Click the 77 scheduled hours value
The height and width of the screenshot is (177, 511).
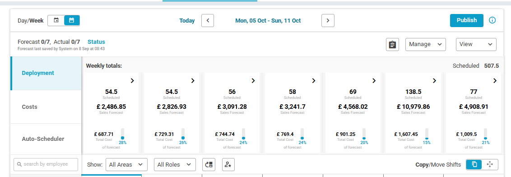pos(474,92)
